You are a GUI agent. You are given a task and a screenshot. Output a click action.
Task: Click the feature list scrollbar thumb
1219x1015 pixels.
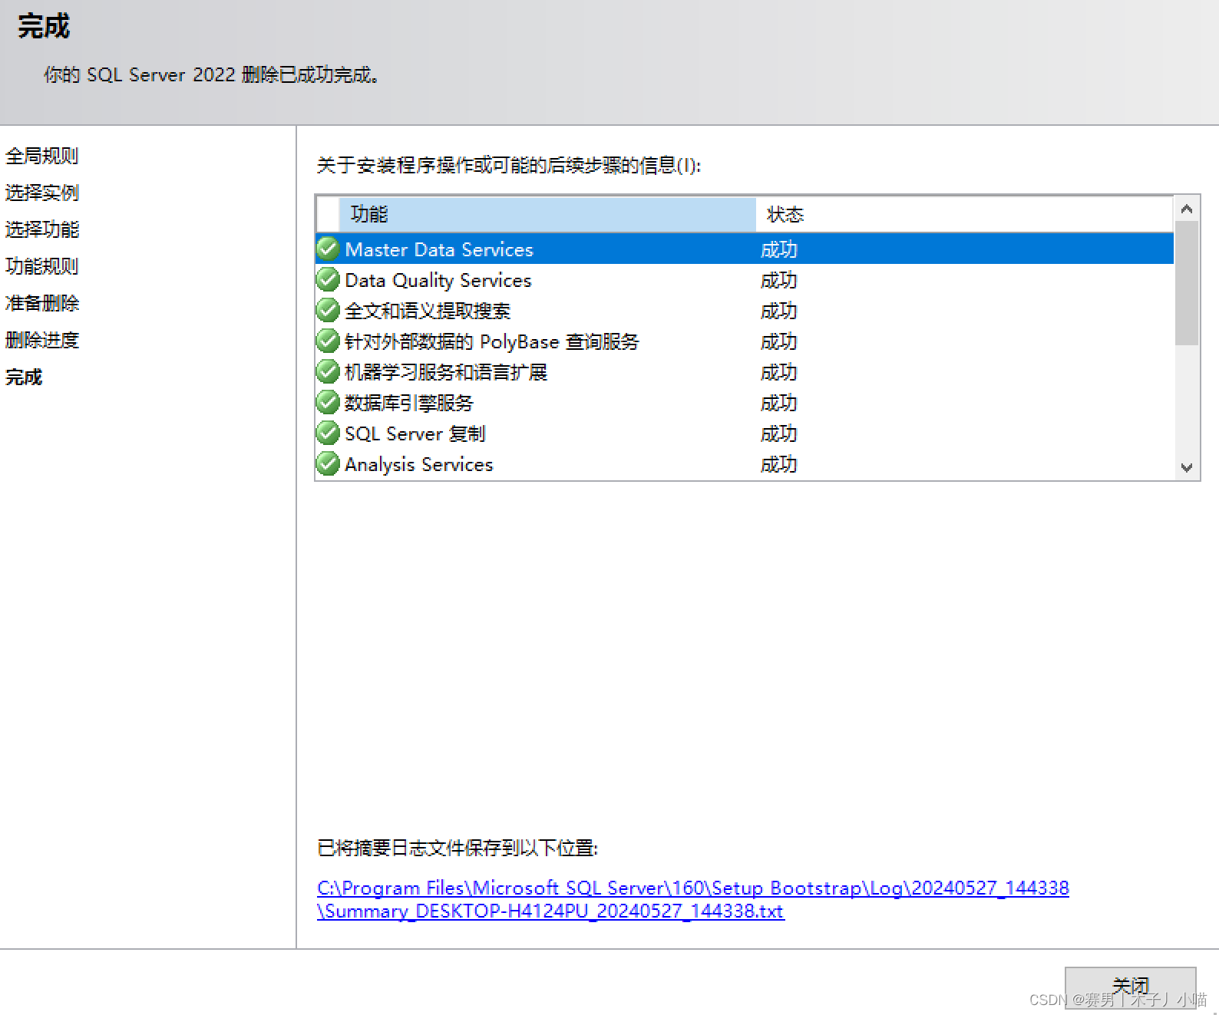(x=1187, y=283)
